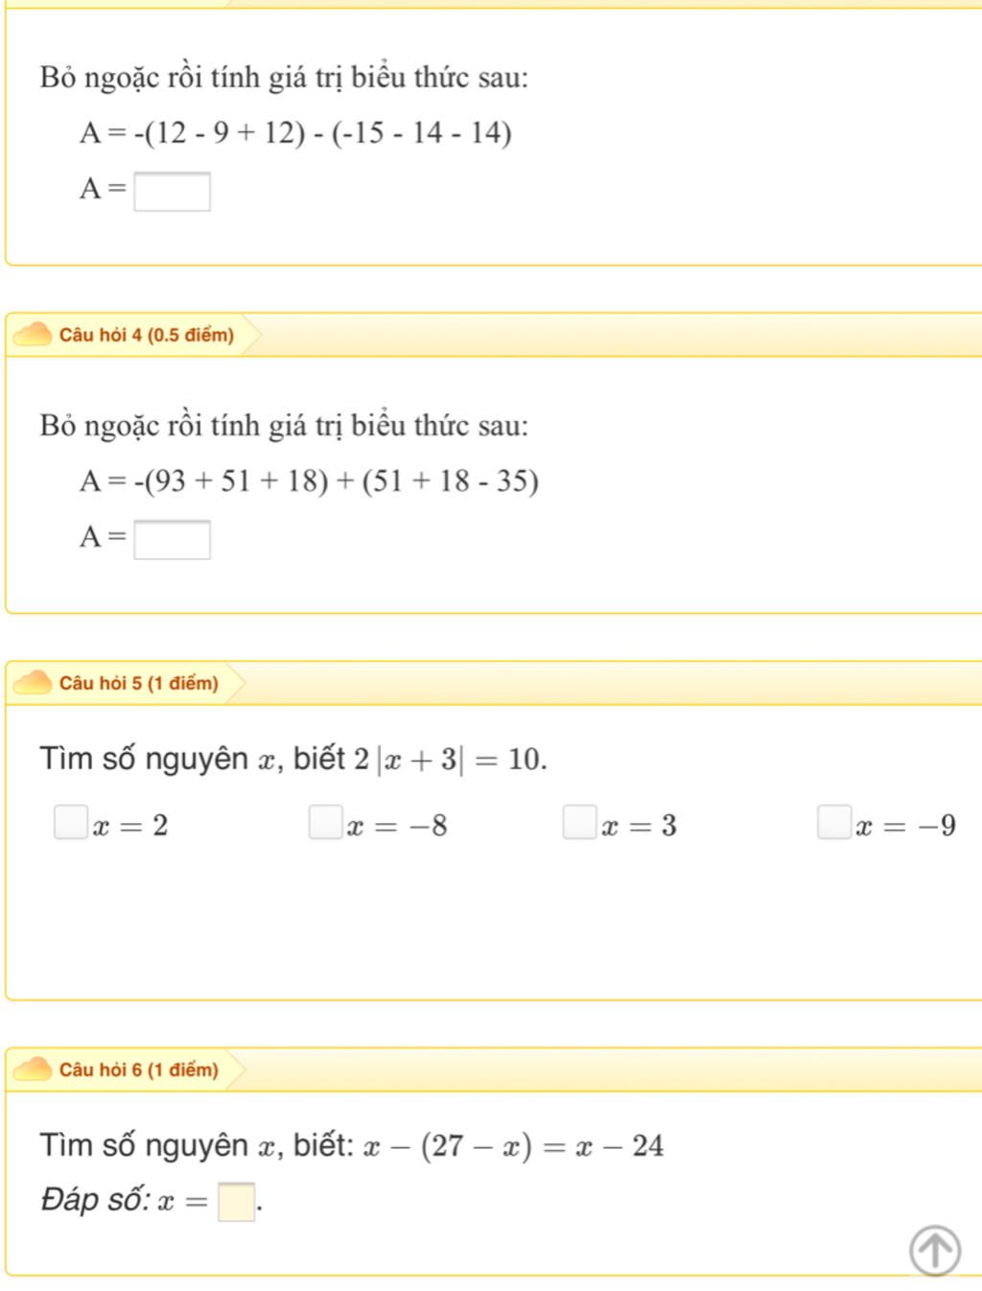Click the cloud icon beside Câu hỏi 4
The width and height of the screenshot is (982, 1291).
coord(34,335)
